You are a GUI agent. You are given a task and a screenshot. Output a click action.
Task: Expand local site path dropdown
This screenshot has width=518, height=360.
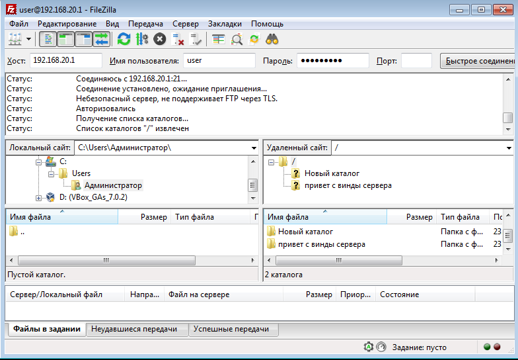[x=254, y=148]
